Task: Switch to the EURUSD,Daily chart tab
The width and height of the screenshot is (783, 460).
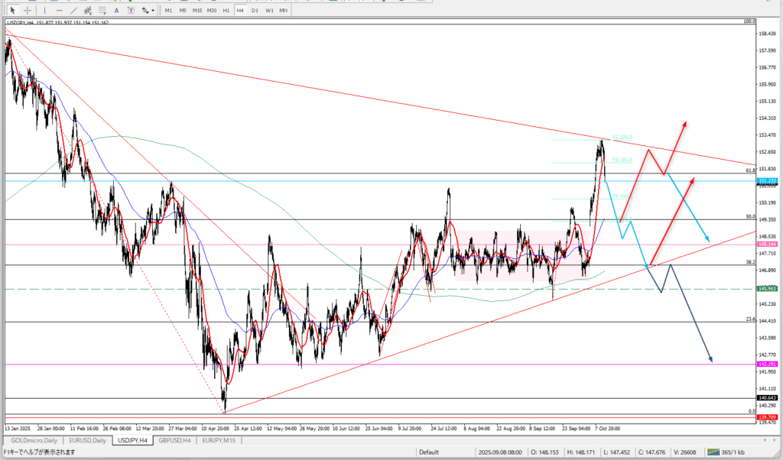Action: [x=86, y=441]
